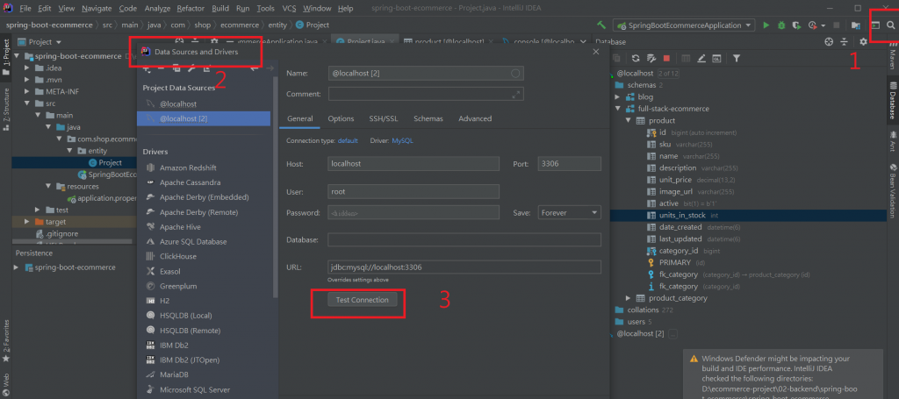Click the default connection type link
This screenshot has height=399, width=899.
click(348, 140)
